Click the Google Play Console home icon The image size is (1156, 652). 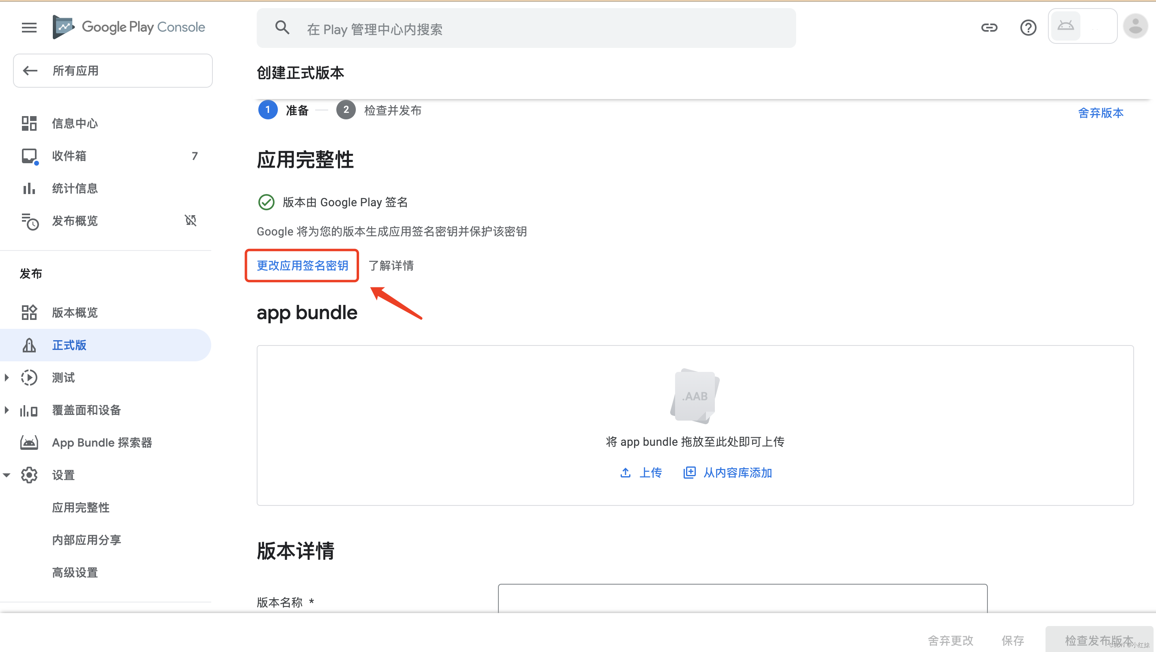click(x=63, y=28)
